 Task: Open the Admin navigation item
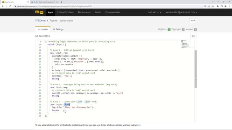[x=98, y=12]
